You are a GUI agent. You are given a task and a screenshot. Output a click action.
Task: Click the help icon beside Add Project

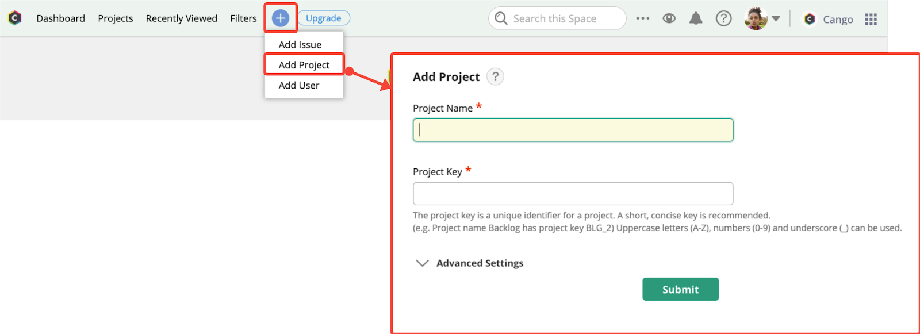click(495, 76)
